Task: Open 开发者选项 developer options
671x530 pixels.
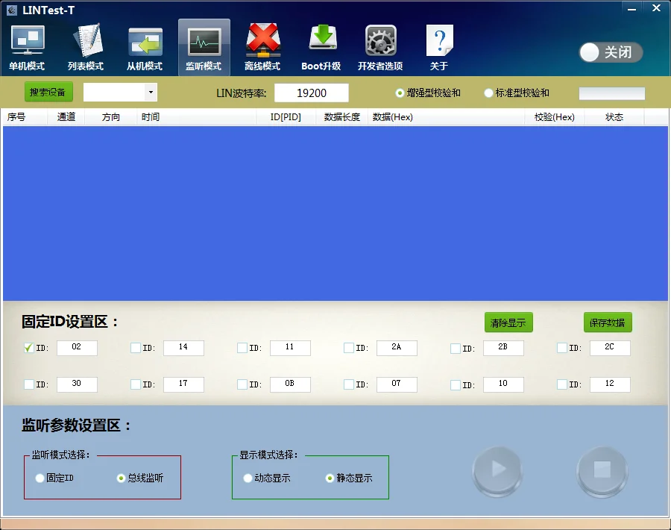Action: [380, 48]
